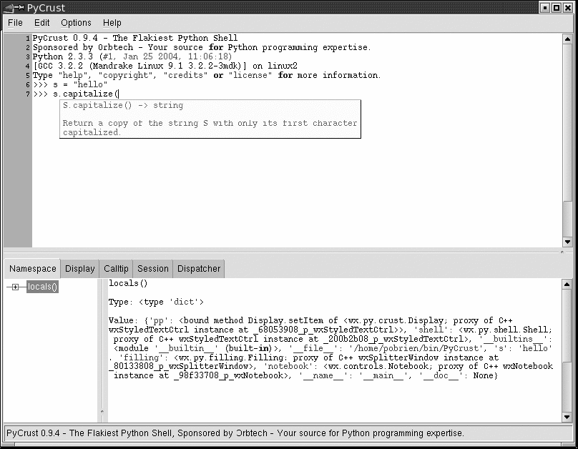Open the Help menu
Screen dimensions: 578x449
point(112,23)
